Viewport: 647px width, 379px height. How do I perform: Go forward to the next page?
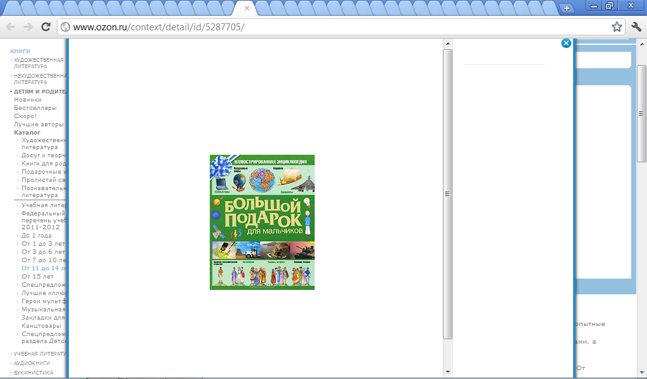click(x=28, y=27)
